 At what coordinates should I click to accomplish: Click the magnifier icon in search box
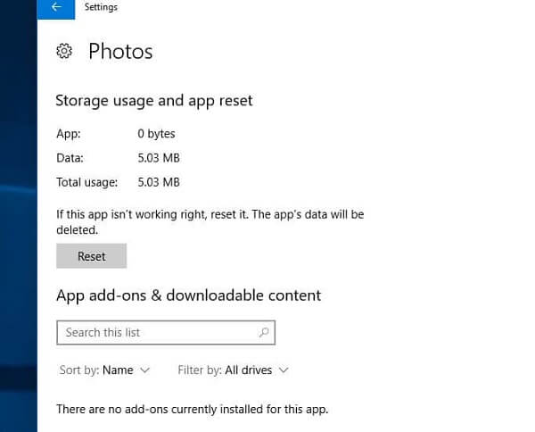(264, 332)
